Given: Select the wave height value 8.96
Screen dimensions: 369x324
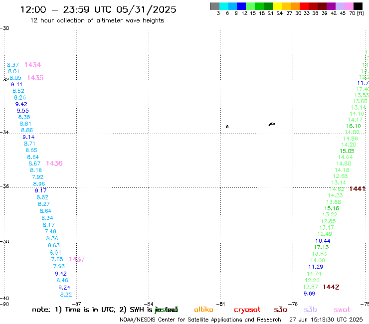Looking at the screenshot, I should click(x=39, y=184).
